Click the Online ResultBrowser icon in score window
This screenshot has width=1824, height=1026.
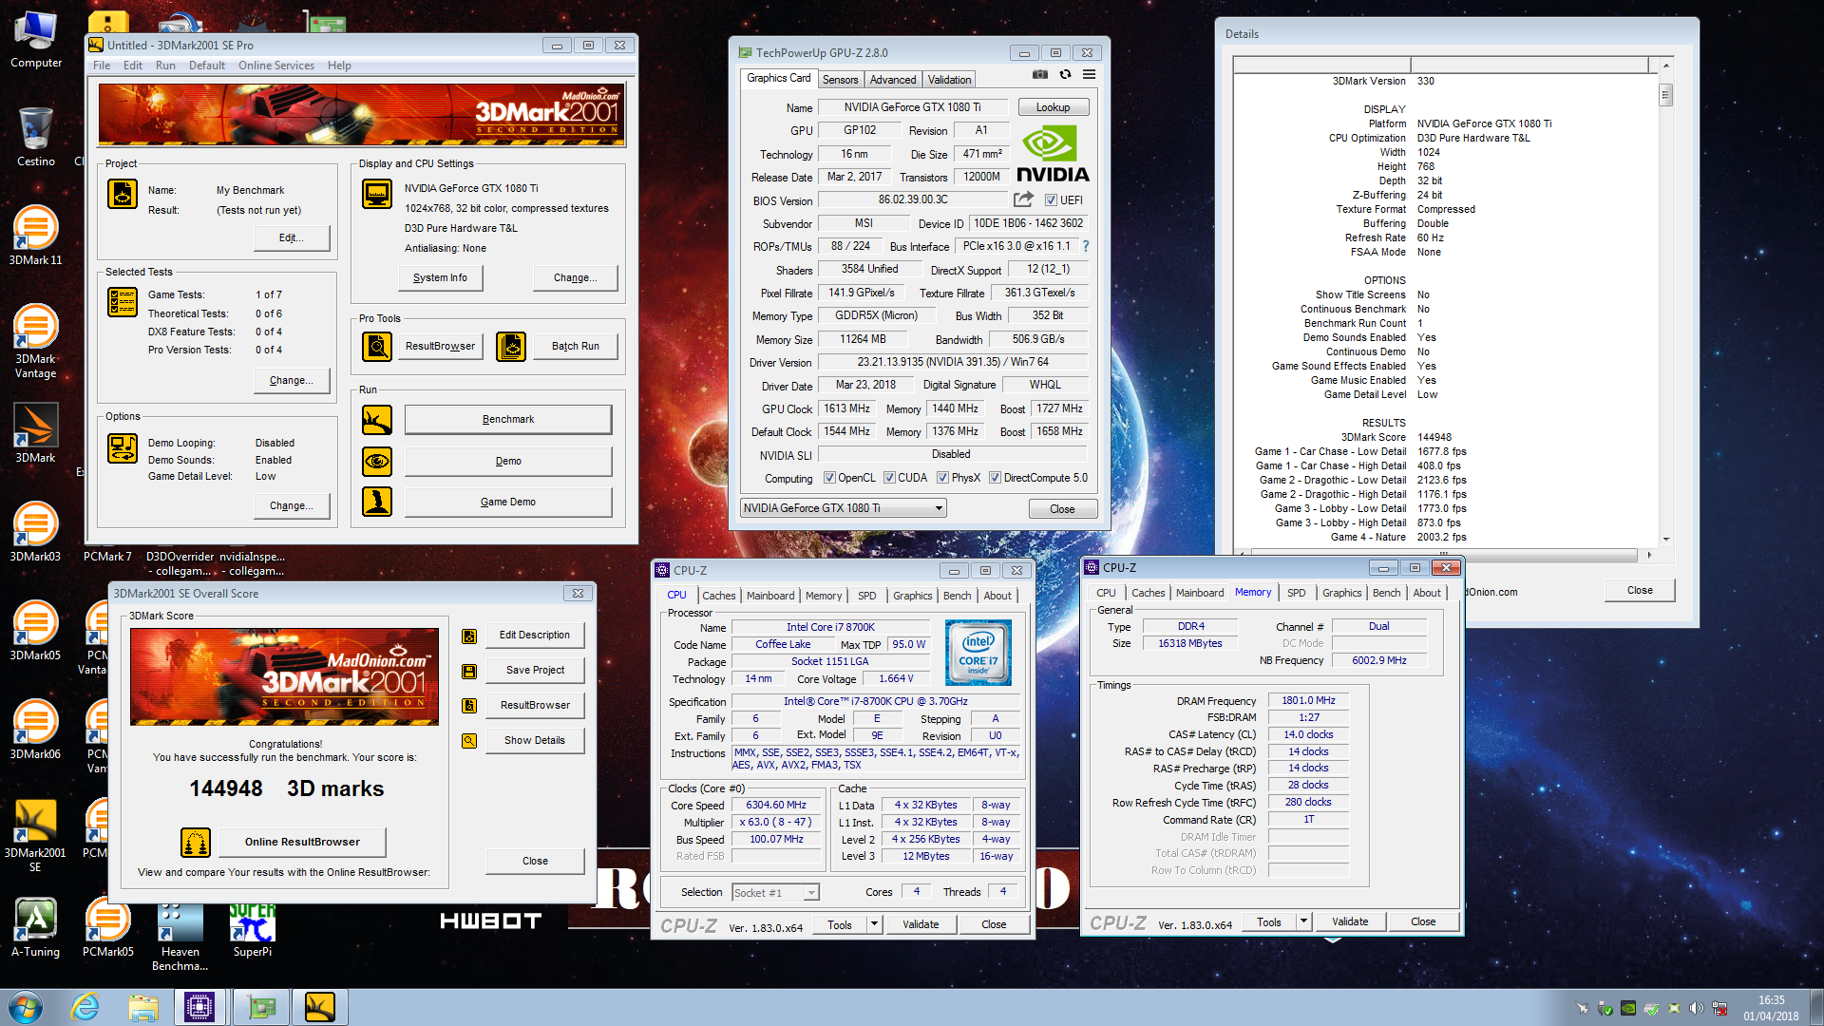pos(196,842)
